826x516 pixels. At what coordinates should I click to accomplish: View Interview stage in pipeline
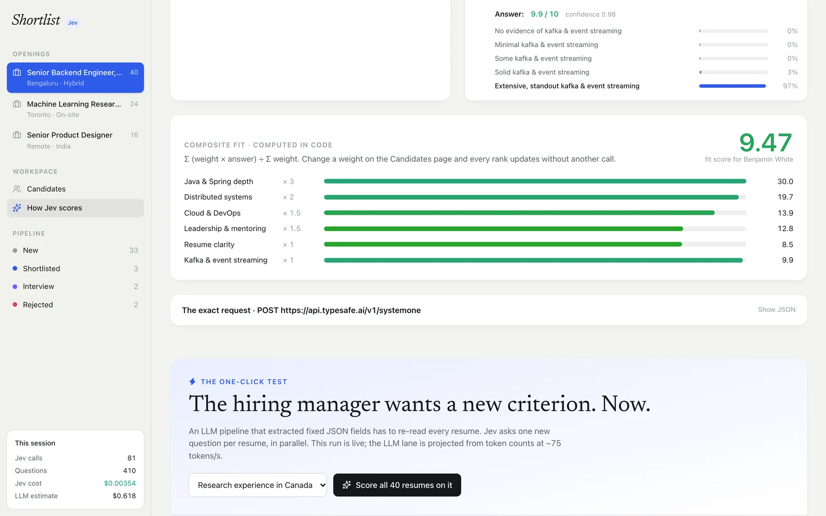(75, 287)
